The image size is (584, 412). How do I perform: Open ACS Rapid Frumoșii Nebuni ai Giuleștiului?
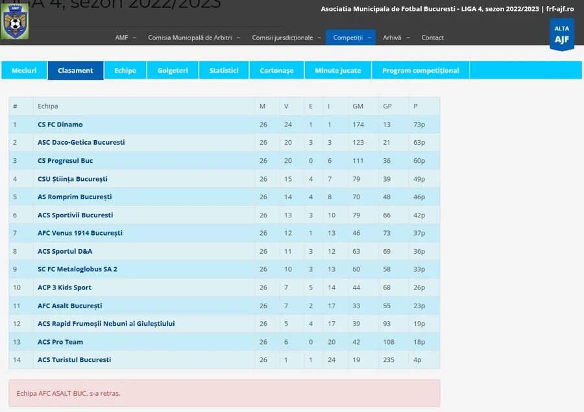106,324
